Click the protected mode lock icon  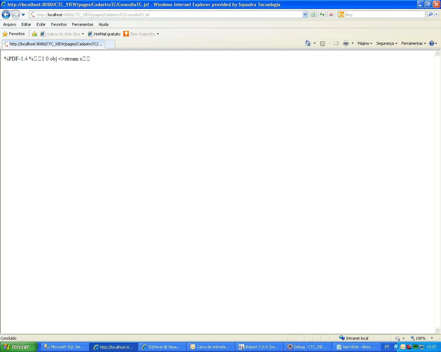[398, 338]
